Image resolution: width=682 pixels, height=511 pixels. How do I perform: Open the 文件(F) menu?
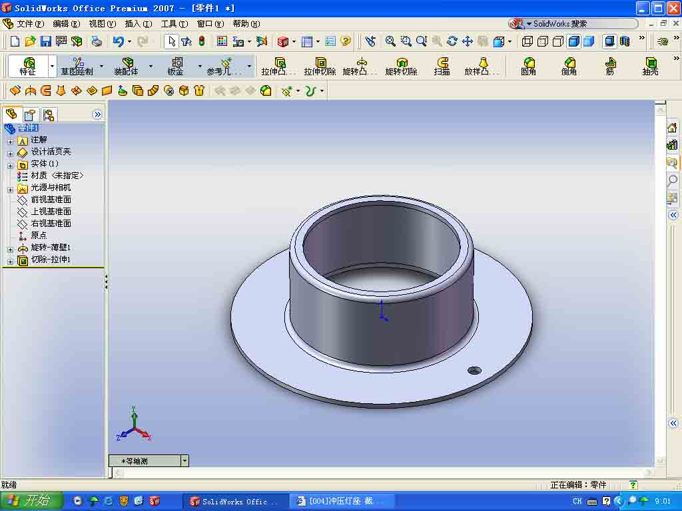[x=31, y=24]
